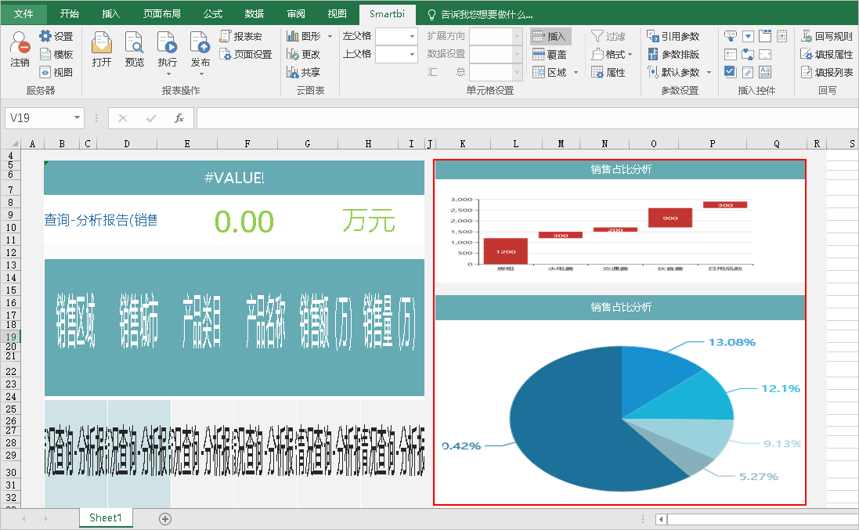Open the 扩展方向 combo box

[x=496, y=36]
